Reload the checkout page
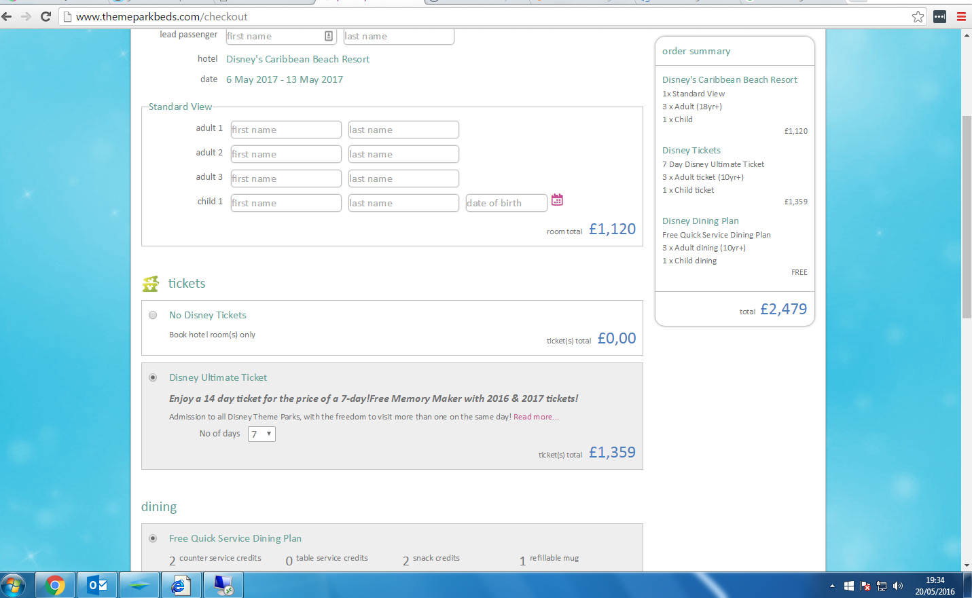This screenshot has height=598, width=972. tap(46, 16)
